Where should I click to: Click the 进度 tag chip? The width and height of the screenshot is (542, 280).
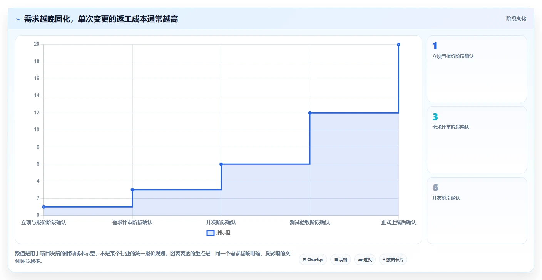[x=365, y=260]
